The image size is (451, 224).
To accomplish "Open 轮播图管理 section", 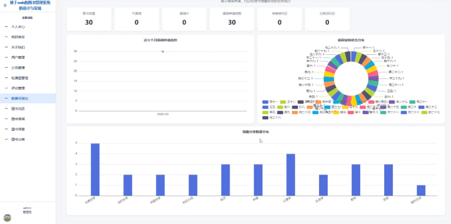I will tap(28, 78).
